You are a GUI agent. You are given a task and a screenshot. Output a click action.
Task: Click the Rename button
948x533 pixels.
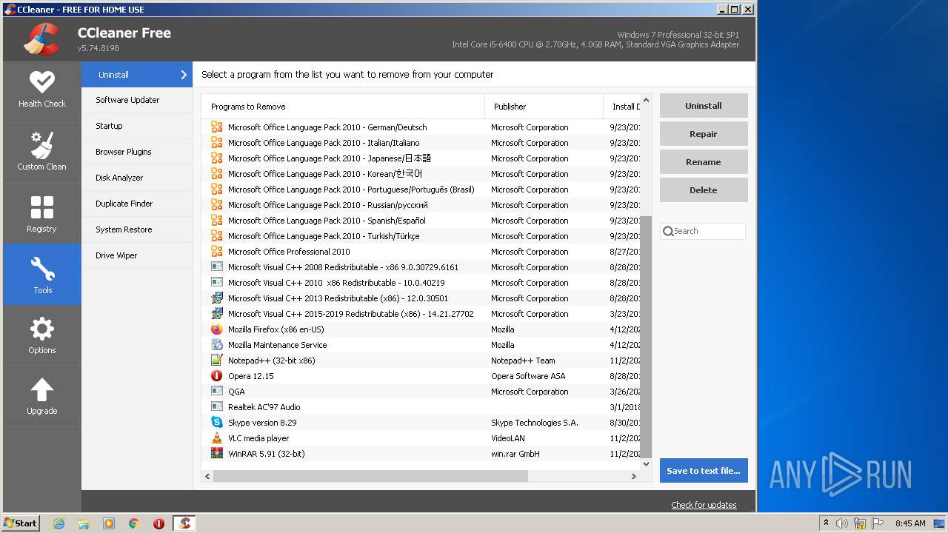coord(704,162)
